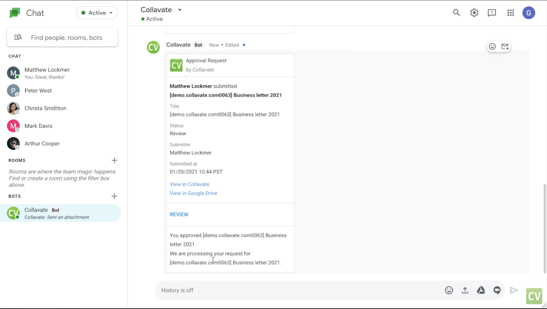Screen dimensions: 547x309
Task: Open the Active status dropdown
Action: click(97, 13)
